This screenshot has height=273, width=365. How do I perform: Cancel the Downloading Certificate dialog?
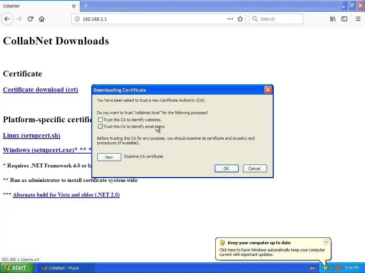tap(255, 168)
